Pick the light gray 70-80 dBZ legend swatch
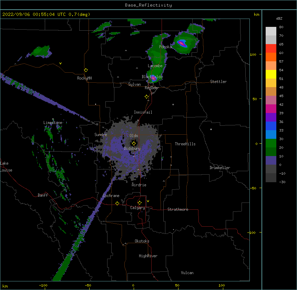 tap(271, 31)
